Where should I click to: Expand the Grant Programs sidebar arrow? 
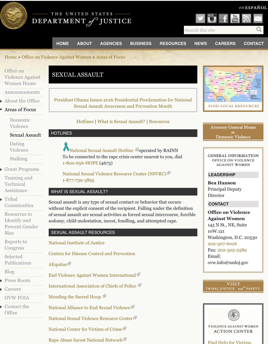point(1,169)
